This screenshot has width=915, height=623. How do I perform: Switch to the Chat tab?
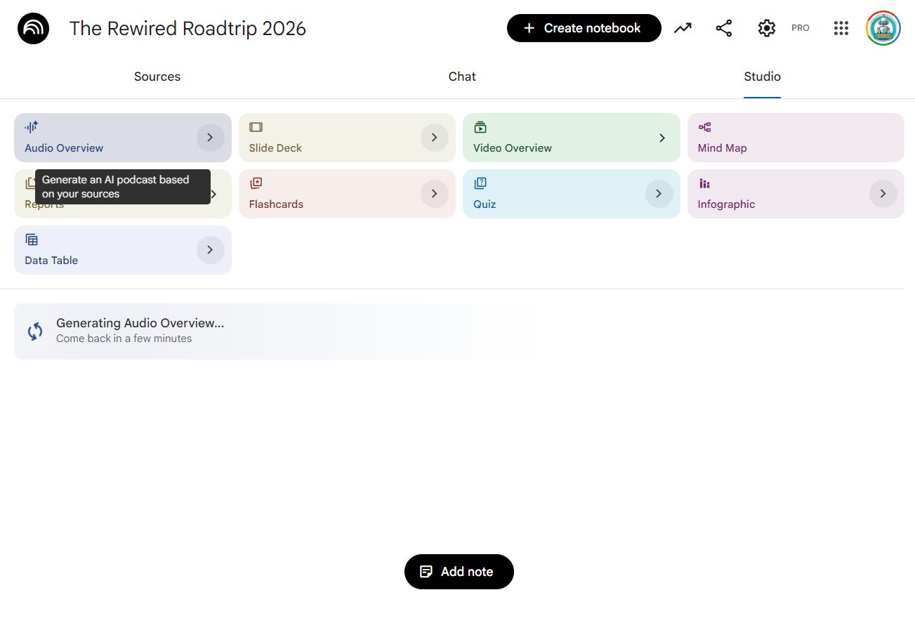coord(462,77)
